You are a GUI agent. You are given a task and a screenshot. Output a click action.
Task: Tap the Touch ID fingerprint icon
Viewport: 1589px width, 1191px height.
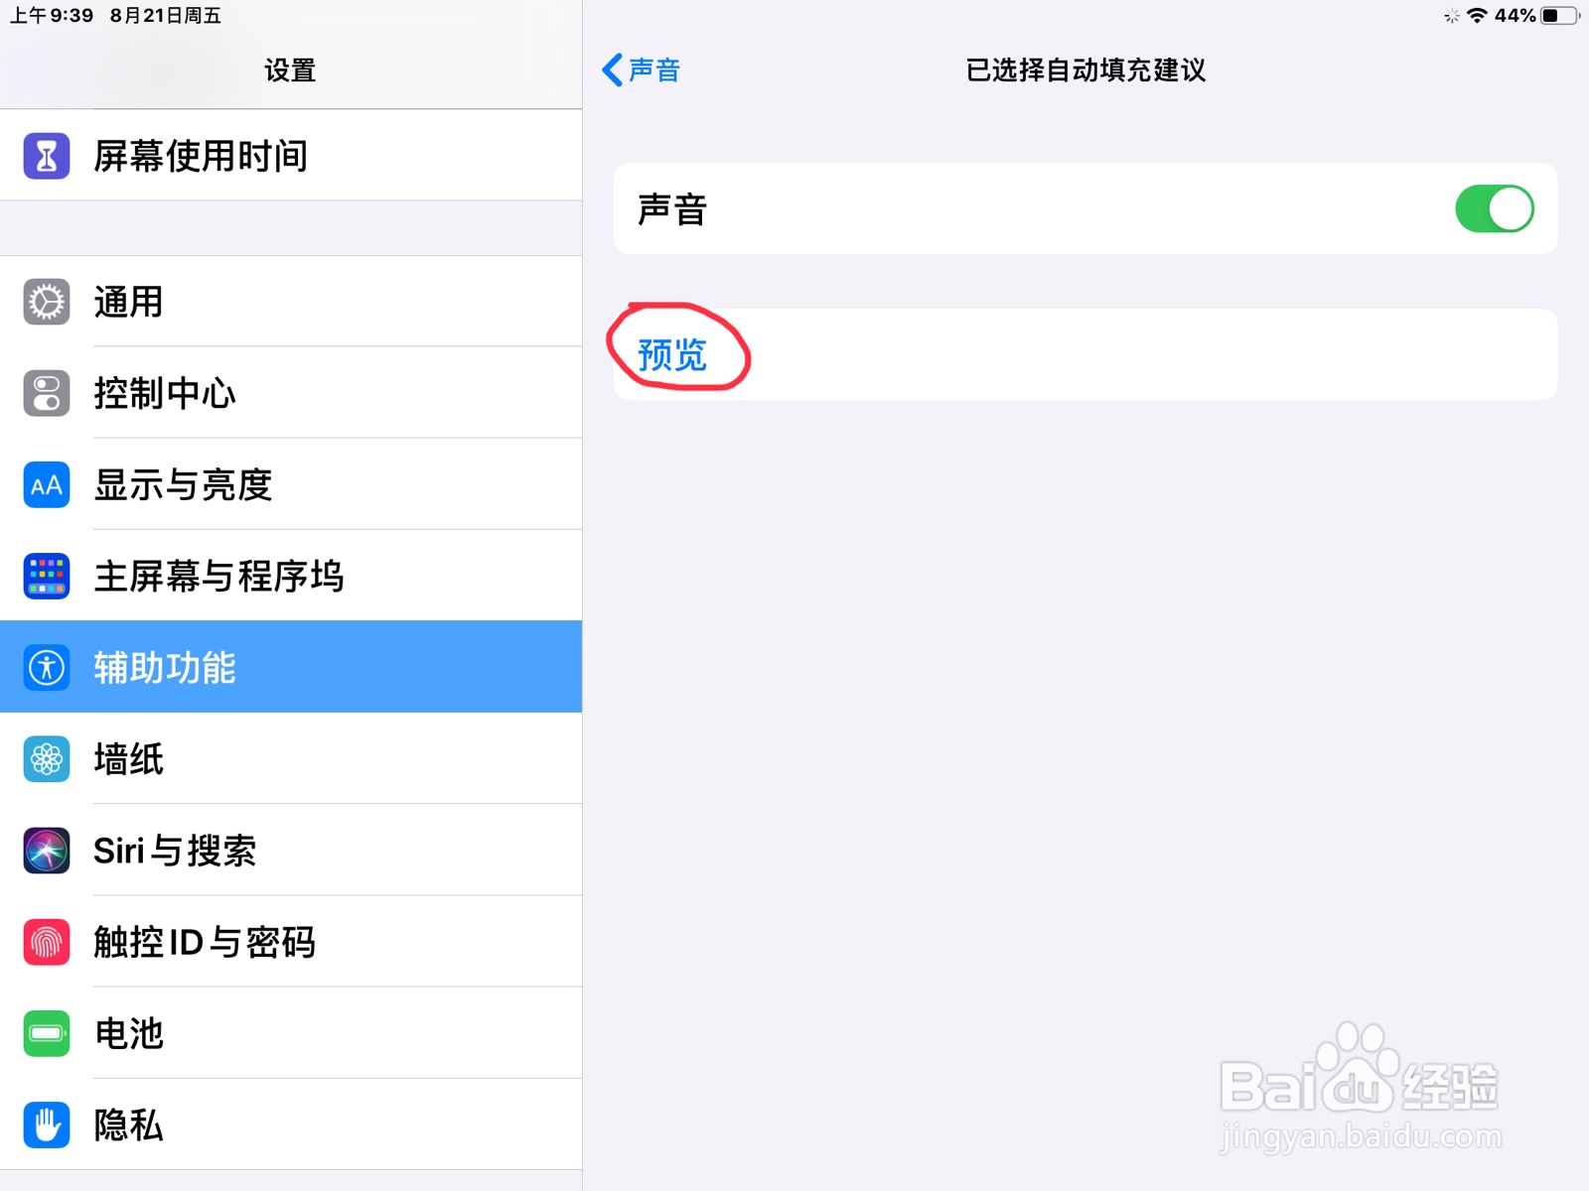click(x=47, y=942)
